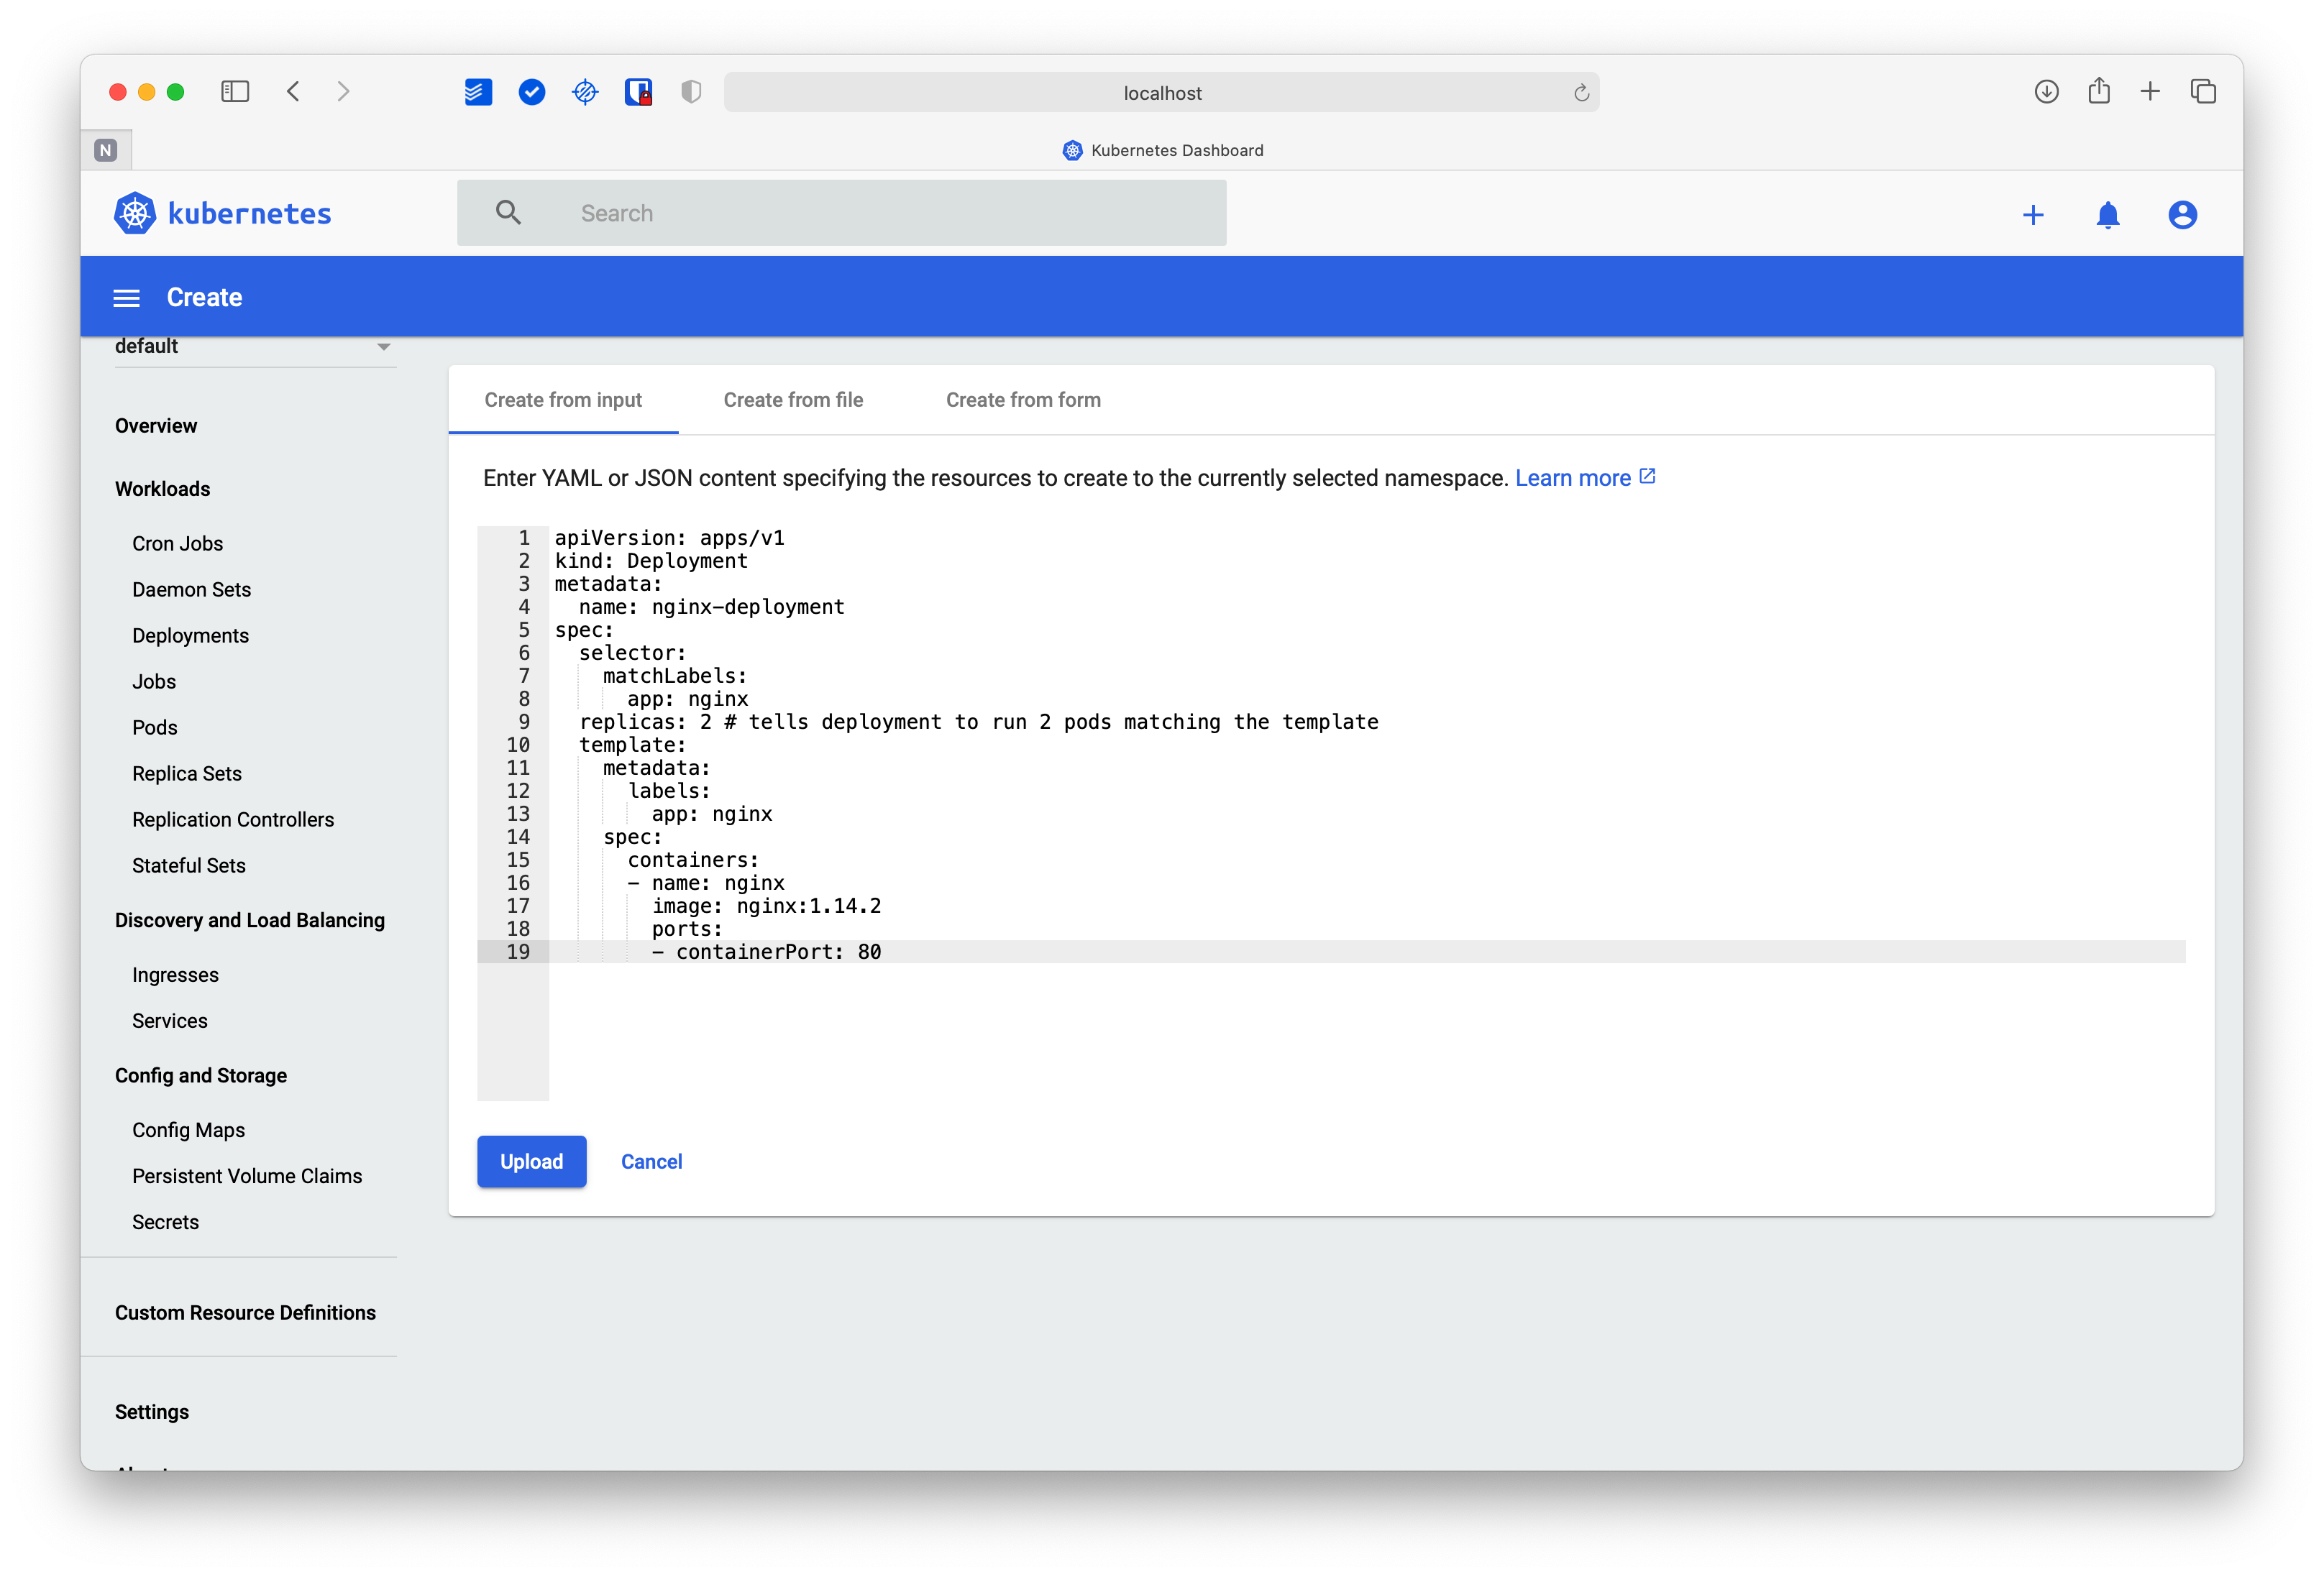Show the tab overview icon

tap(2203, 92)
